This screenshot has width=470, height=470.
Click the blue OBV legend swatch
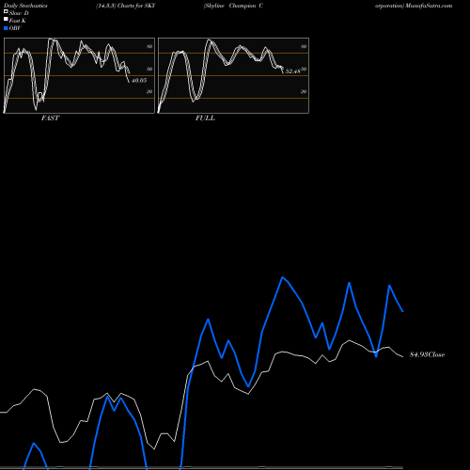[x=6, y=28]
